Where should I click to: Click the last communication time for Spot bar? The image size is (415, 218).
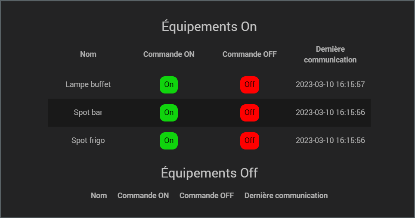point(330,112)
